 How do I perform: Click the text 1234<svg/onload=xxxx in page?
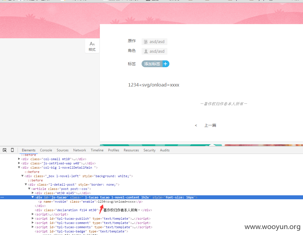153,85
